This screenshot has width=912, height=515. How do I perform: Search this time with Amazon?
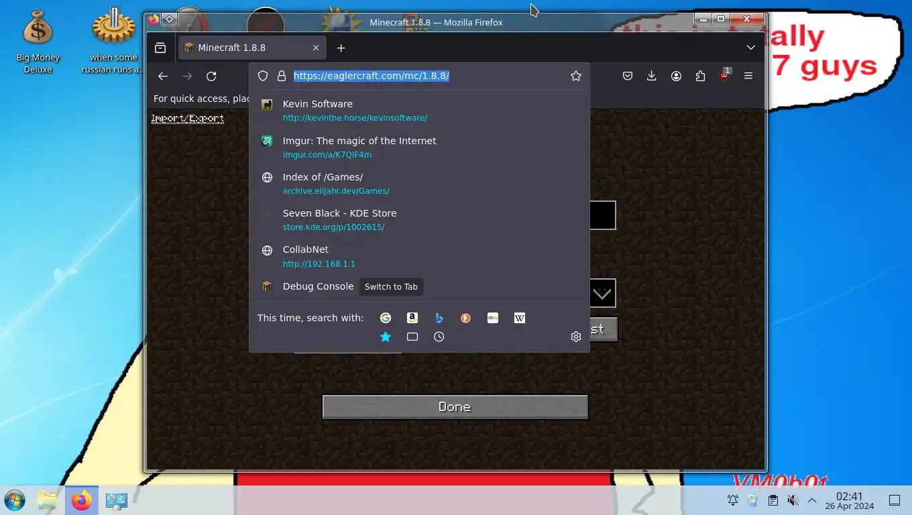[x=412, y=318]
